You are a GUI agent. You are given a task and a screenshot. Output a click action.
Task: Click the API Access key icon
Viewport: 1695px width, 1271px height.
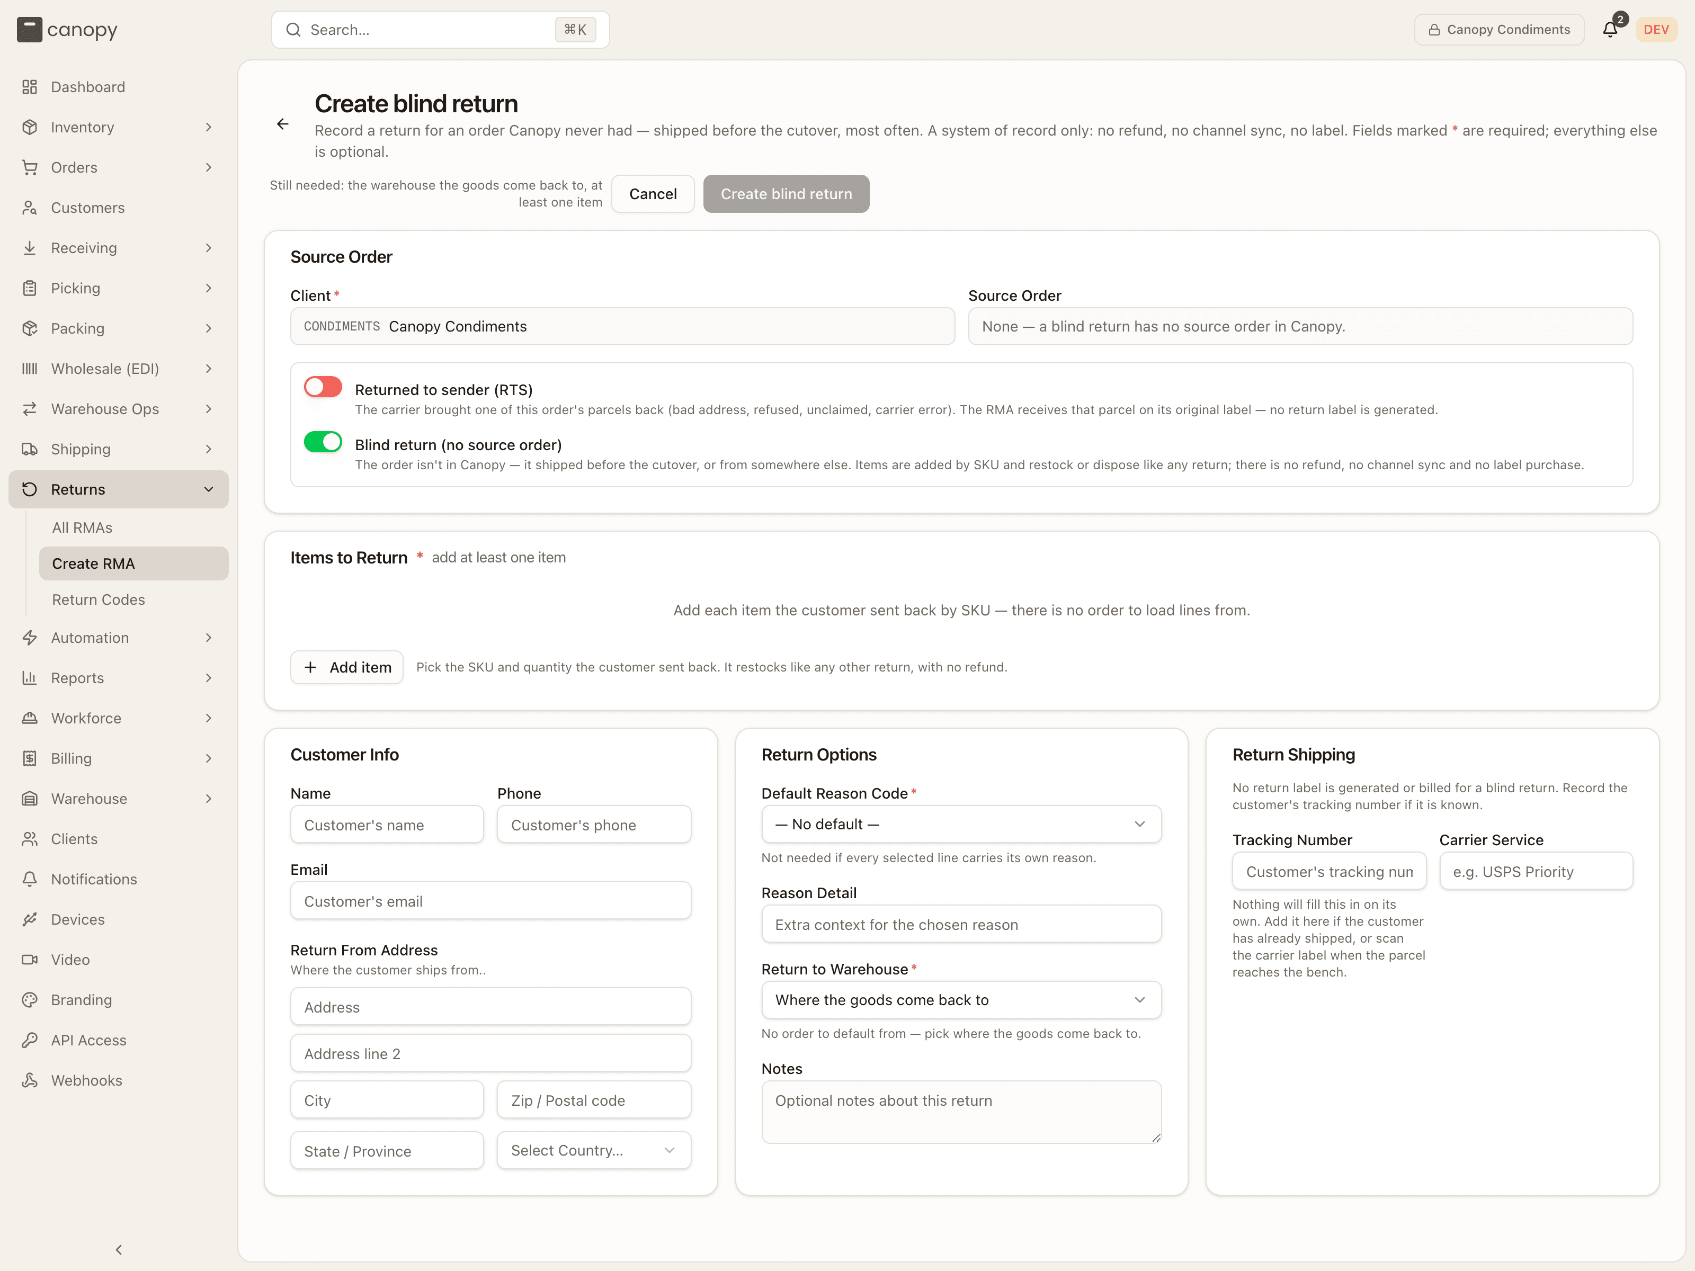coord(30,1040)
